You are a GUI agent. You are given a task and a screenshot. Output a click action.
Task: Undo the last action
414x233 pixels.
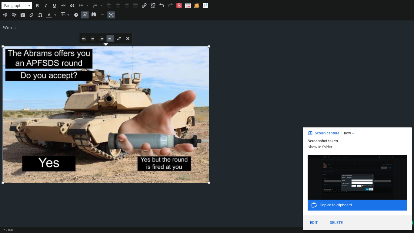point(162,5)
